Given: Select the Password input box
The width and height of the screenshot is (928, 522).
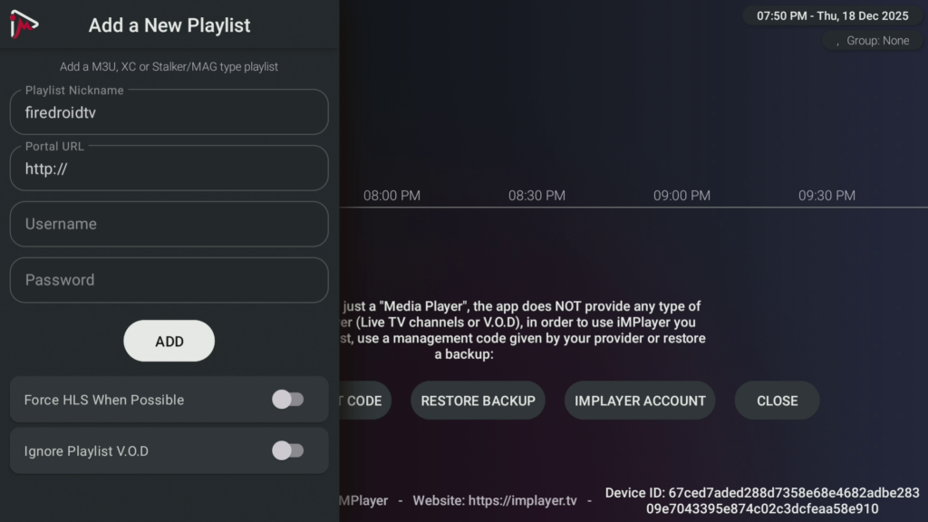Looking at the screenshot, I should 169,280.
